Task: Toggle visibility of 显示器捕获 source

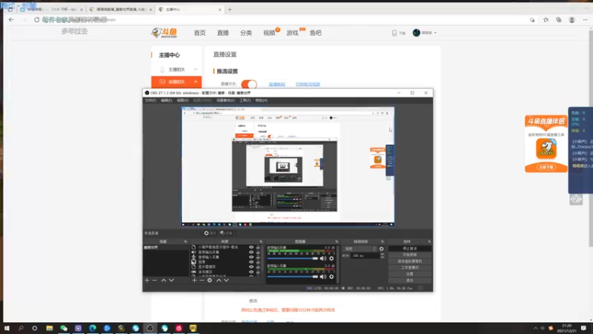Action: click(x=251, y=267)
